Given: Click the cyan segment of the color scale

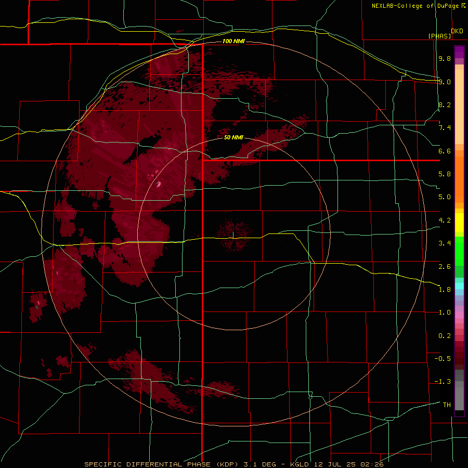Looking at the screenshot, I should coord(459,285).
